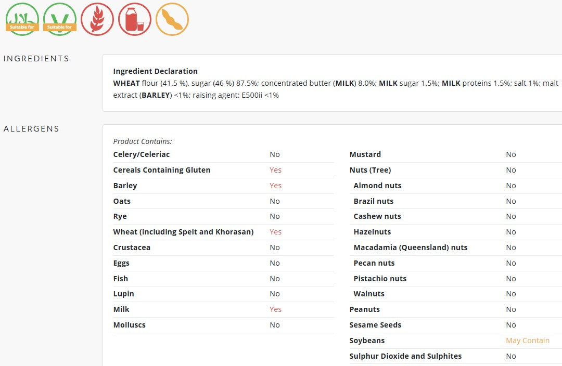This screenshot has width=562, height=366.
Task: Click the red milk bottle allergen icon
Action: (x=135, y=19)
